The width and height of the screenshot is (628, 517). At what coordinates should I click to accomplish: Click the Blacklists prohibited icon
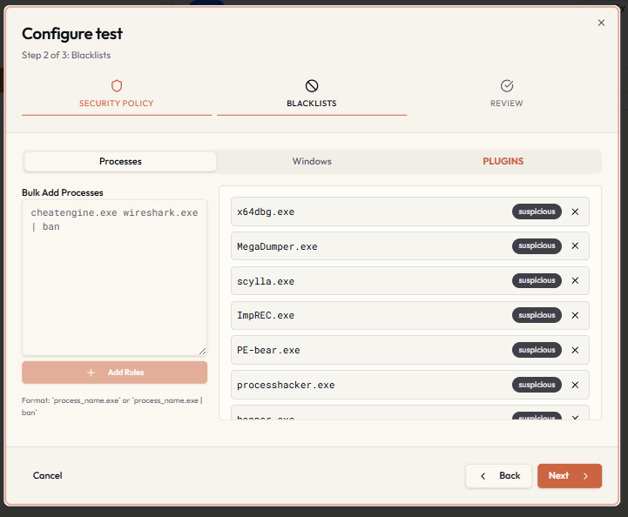312,85
